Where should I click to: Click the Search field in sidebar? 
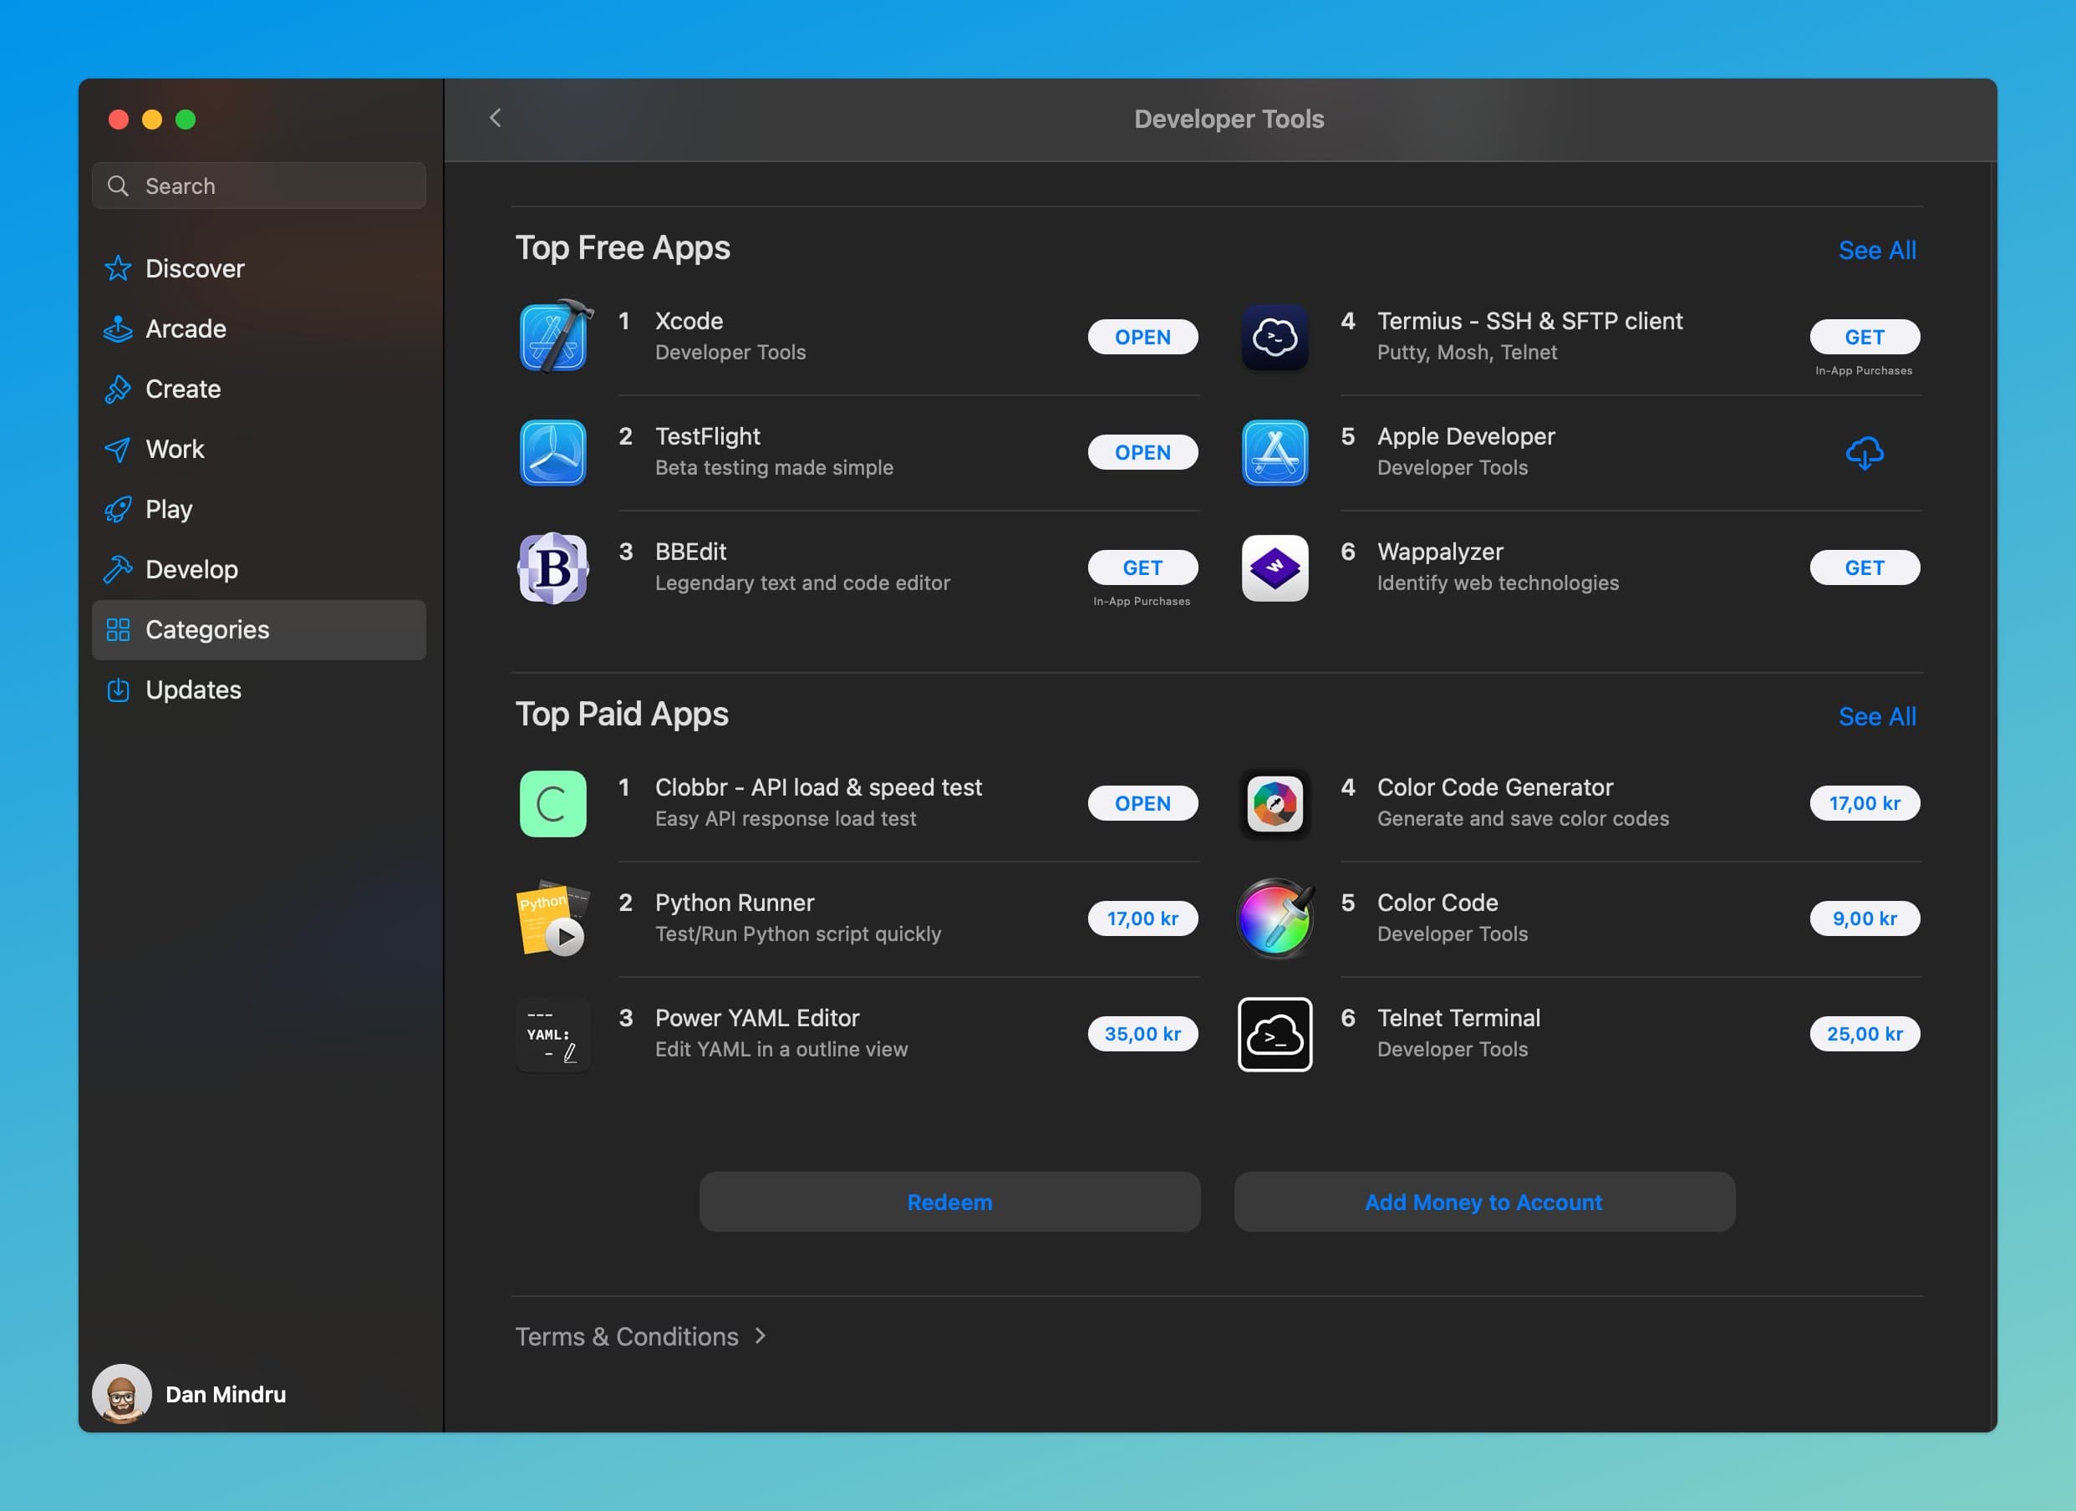tap(258, 185)
